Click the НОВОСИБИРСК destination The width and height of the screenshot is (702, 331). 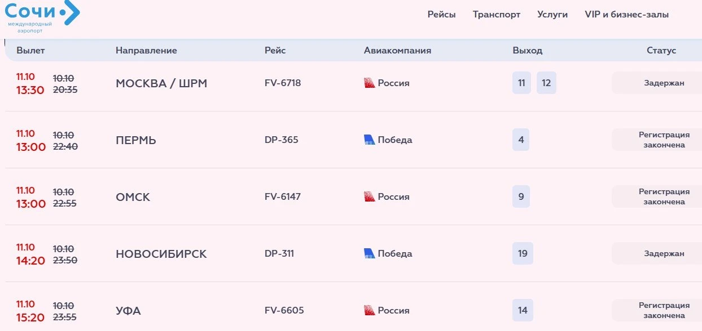(161, 254)
